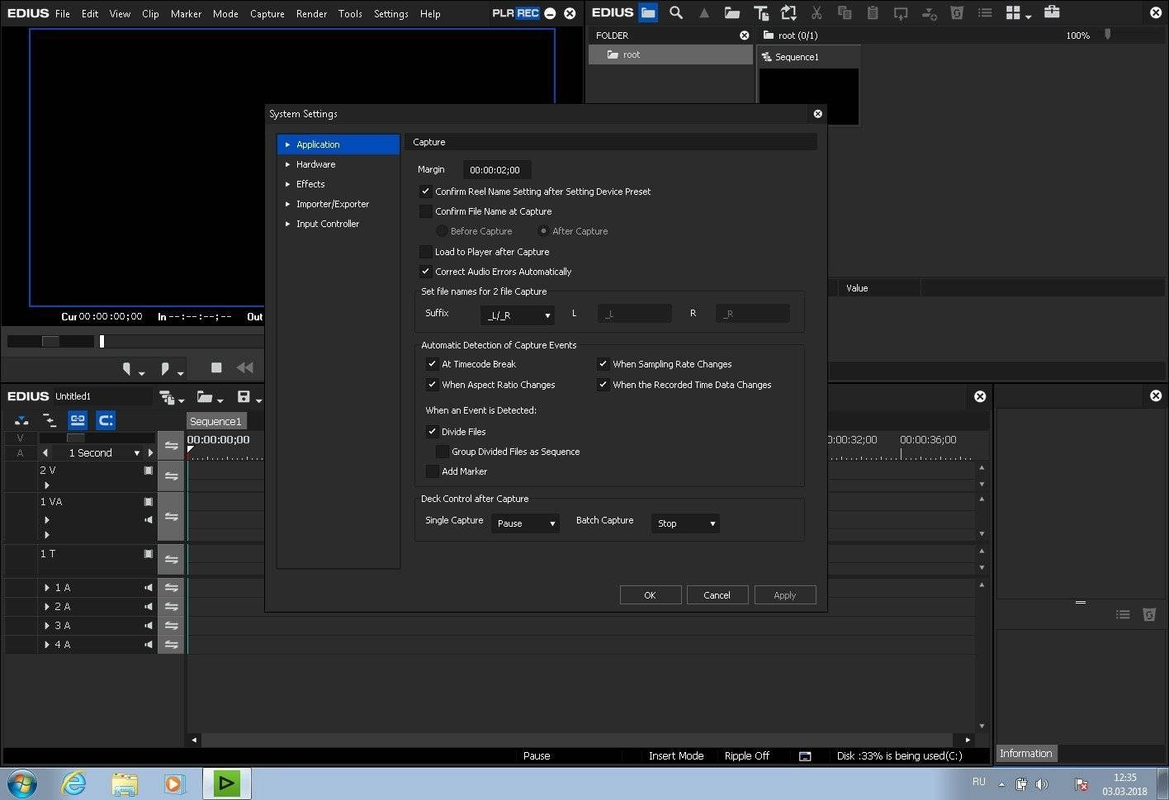Toggle Correct Audio Errors Automatically

pyautogui.click(x=426, y=272)
